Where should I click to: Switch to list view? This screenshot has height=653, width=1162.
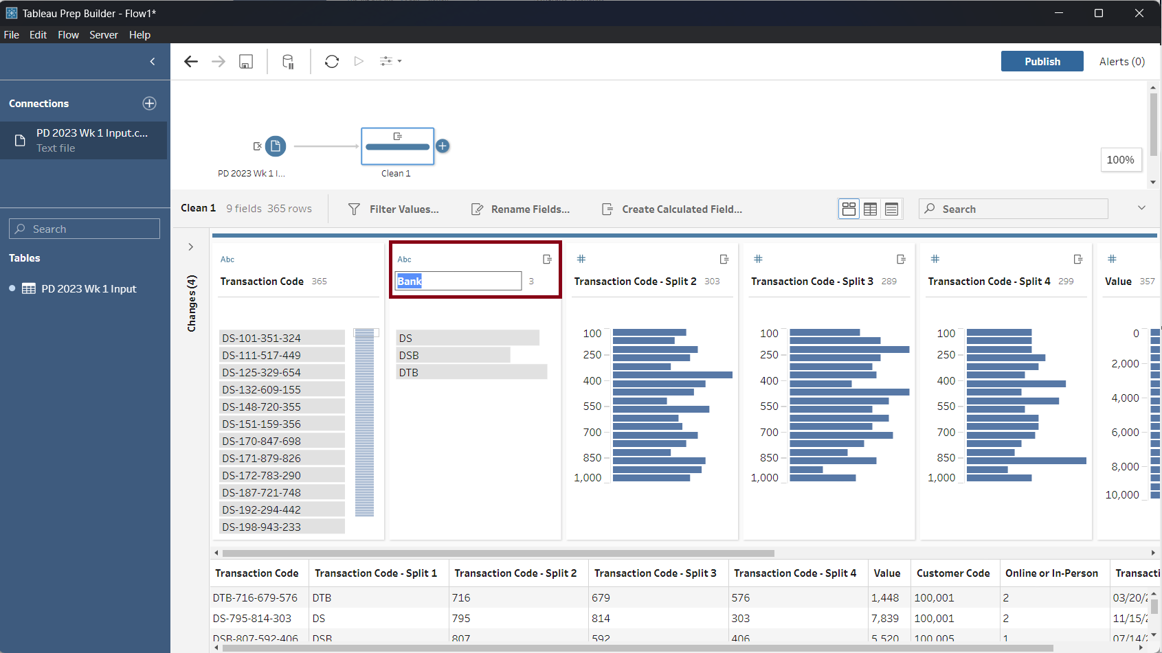pos(891,209)
